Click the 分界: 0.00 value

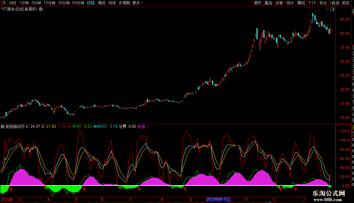pos(127,126)
